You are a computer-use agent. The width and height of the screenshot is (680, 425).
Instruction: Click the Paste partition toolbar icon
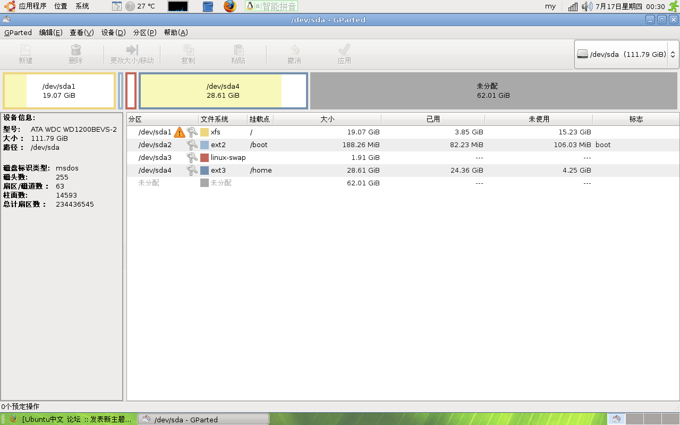coord(239,49)
